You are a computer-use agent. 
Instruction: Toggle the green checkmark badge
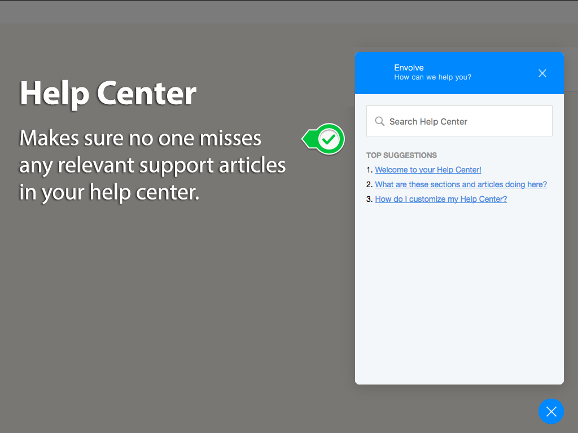click(329, 139)
